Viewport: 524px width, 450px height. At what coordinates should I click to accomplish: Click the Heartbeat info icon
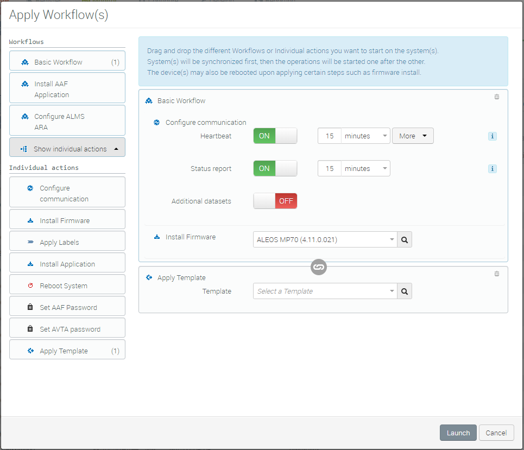(492, 136)
